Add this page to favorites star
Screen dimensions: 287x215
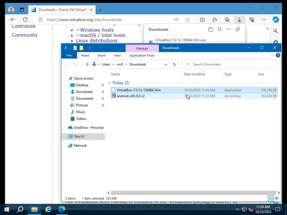click(x=188, y=20)
